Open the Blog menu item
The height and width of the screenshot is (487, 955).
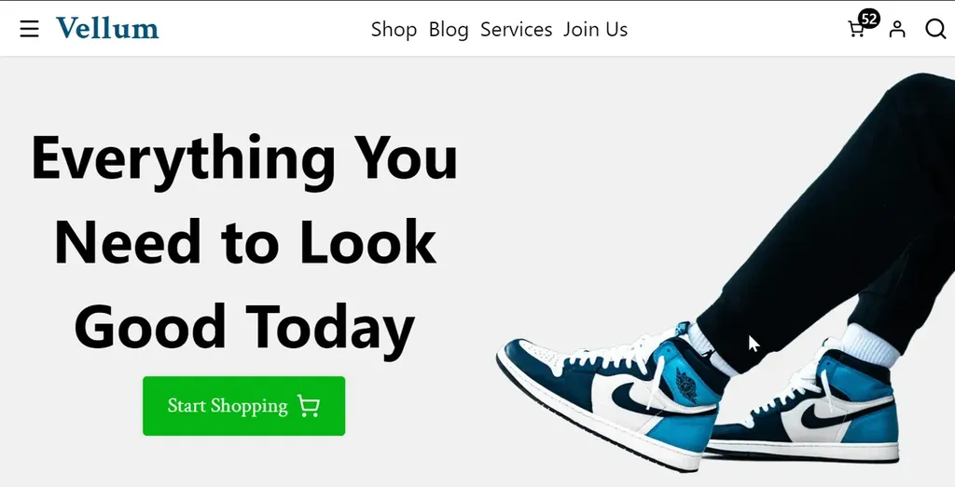coord(449,29)
